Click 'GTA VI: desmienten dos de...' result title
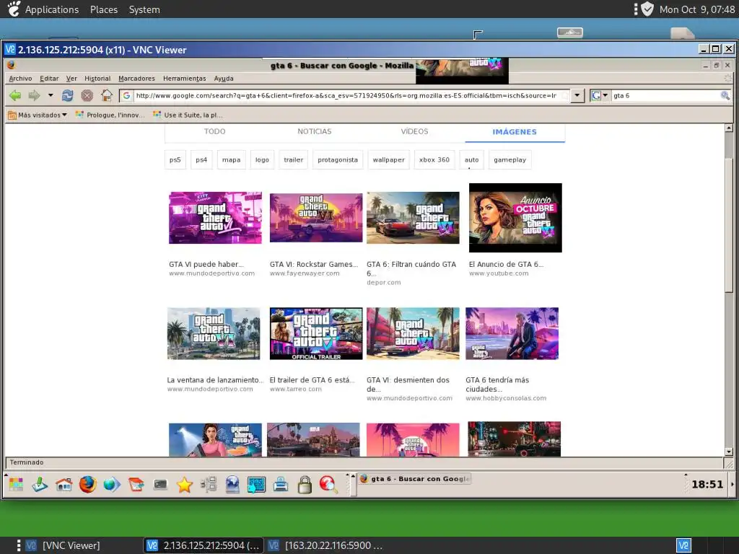 point(408,384)
